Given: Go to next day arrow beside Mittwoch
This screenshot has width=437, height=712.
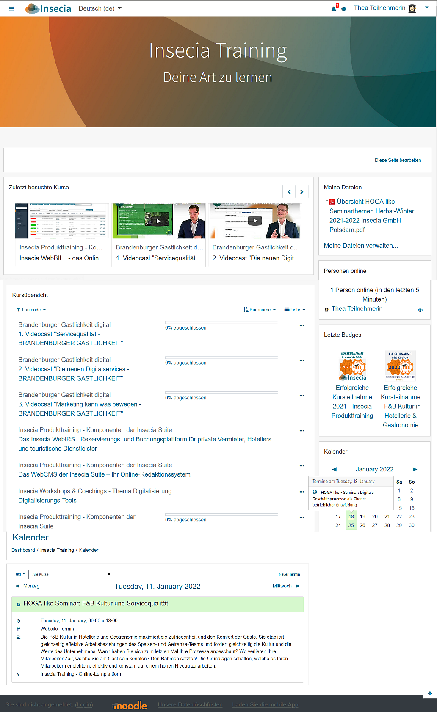Looking at the screenshot, I should point(298,586).
